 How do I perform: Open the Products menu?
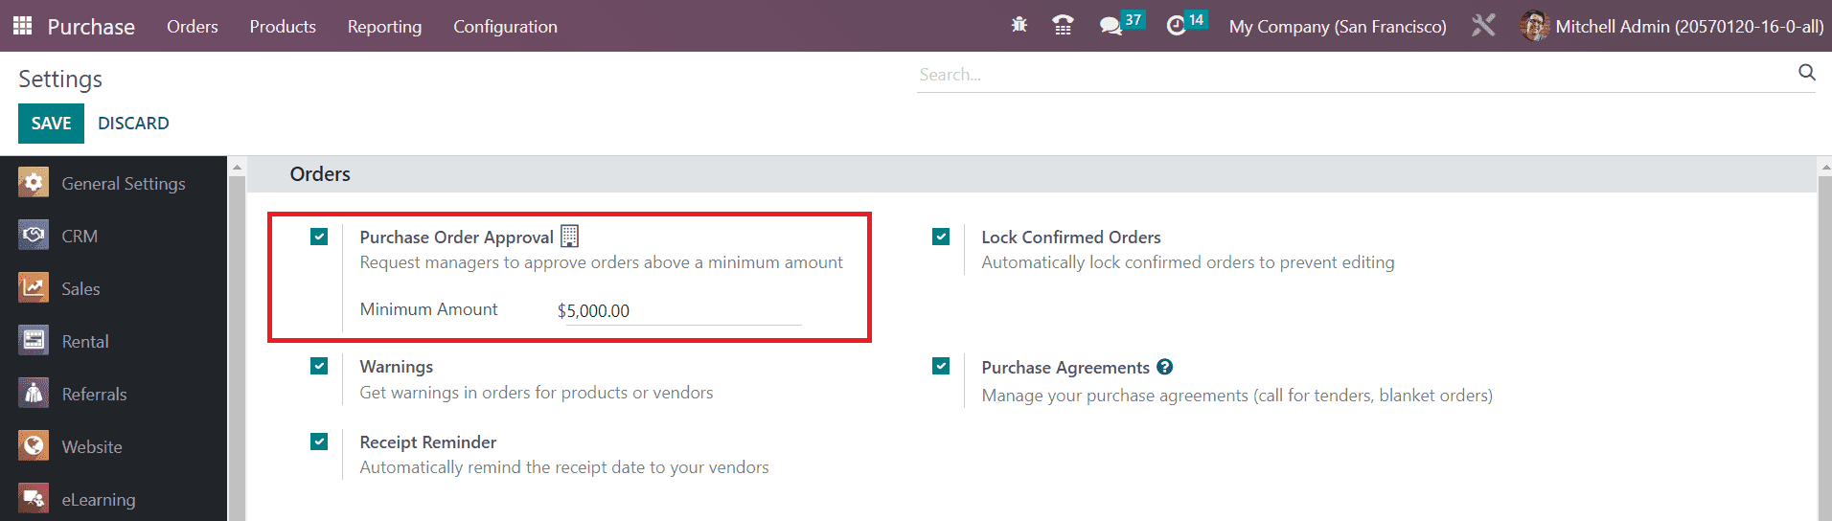283,27
